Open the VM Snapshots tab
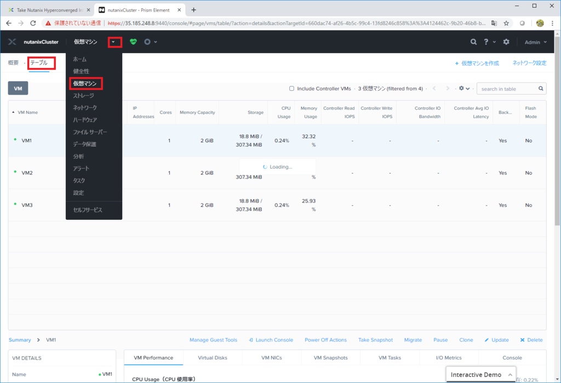Image resolution: width=561 pixels, height=383 pixels. point(330,358)
